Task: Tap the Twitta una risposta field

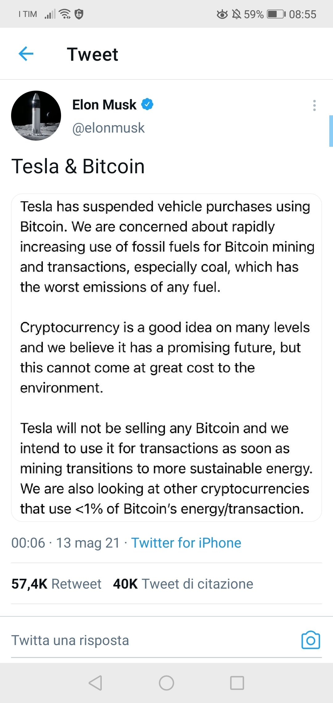Action: click(x=154, y=640)
